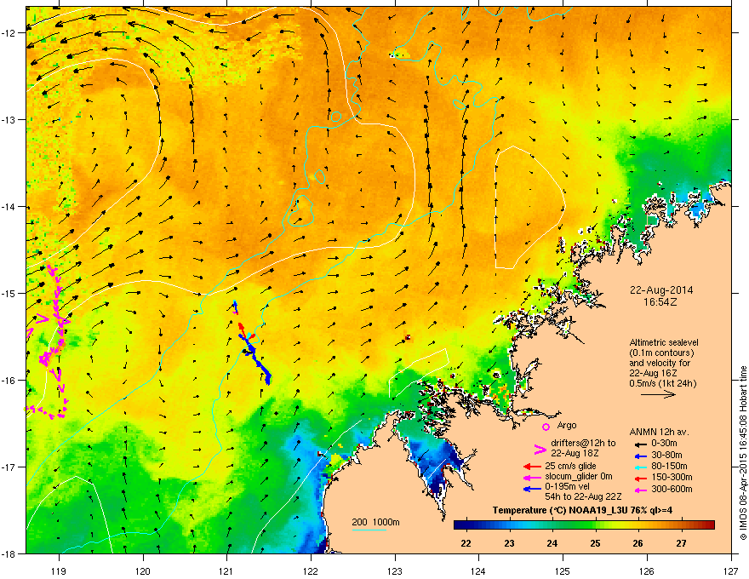Click the latitude axis label -12
The height and width of the screenshot is (579, 749).
pyautogui.click(x=9, y=33)
